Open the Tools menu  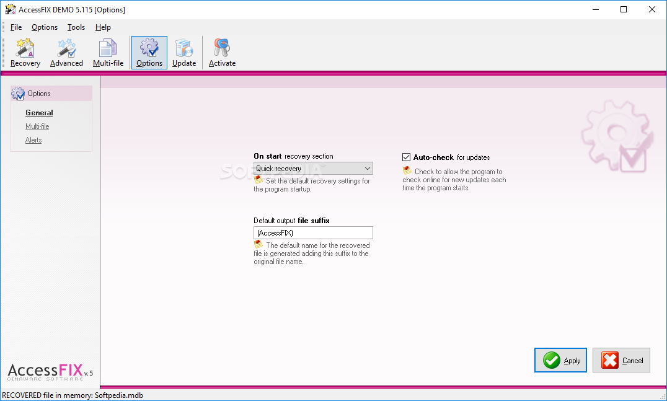coord(76,27)
